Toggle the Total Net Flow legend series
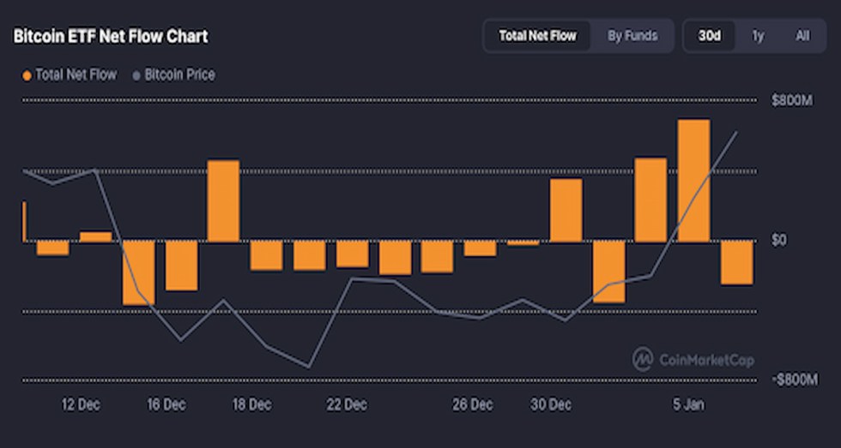 coord(75,75)
